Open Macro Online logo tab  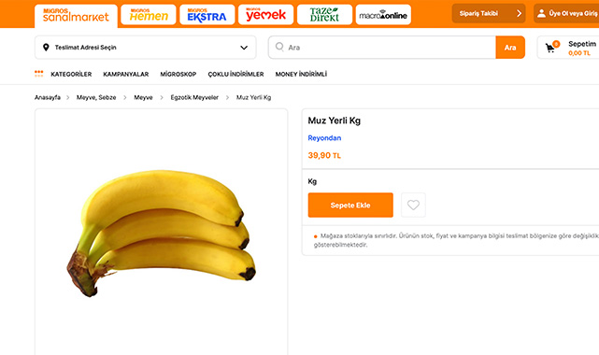383,15
